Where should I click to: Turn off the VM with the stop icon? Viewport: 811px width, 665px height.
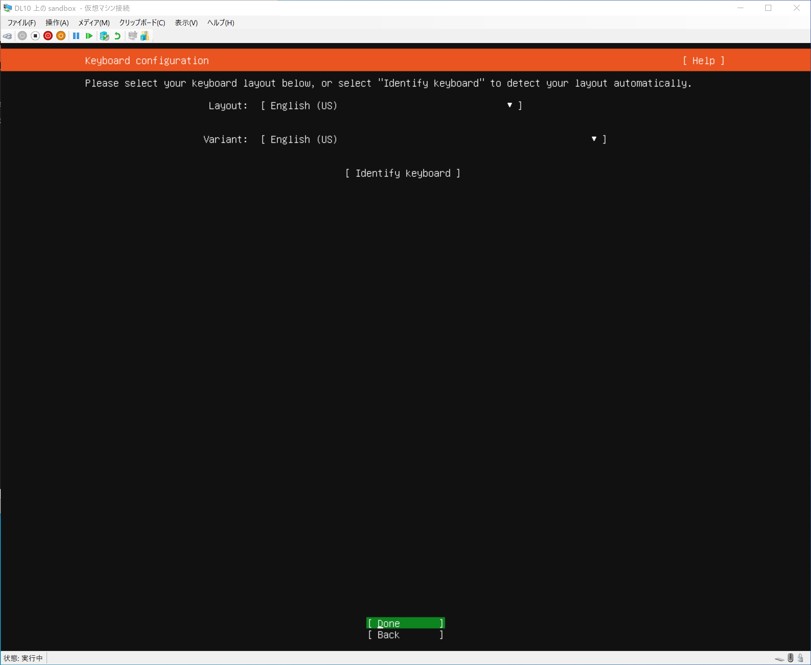35,36
